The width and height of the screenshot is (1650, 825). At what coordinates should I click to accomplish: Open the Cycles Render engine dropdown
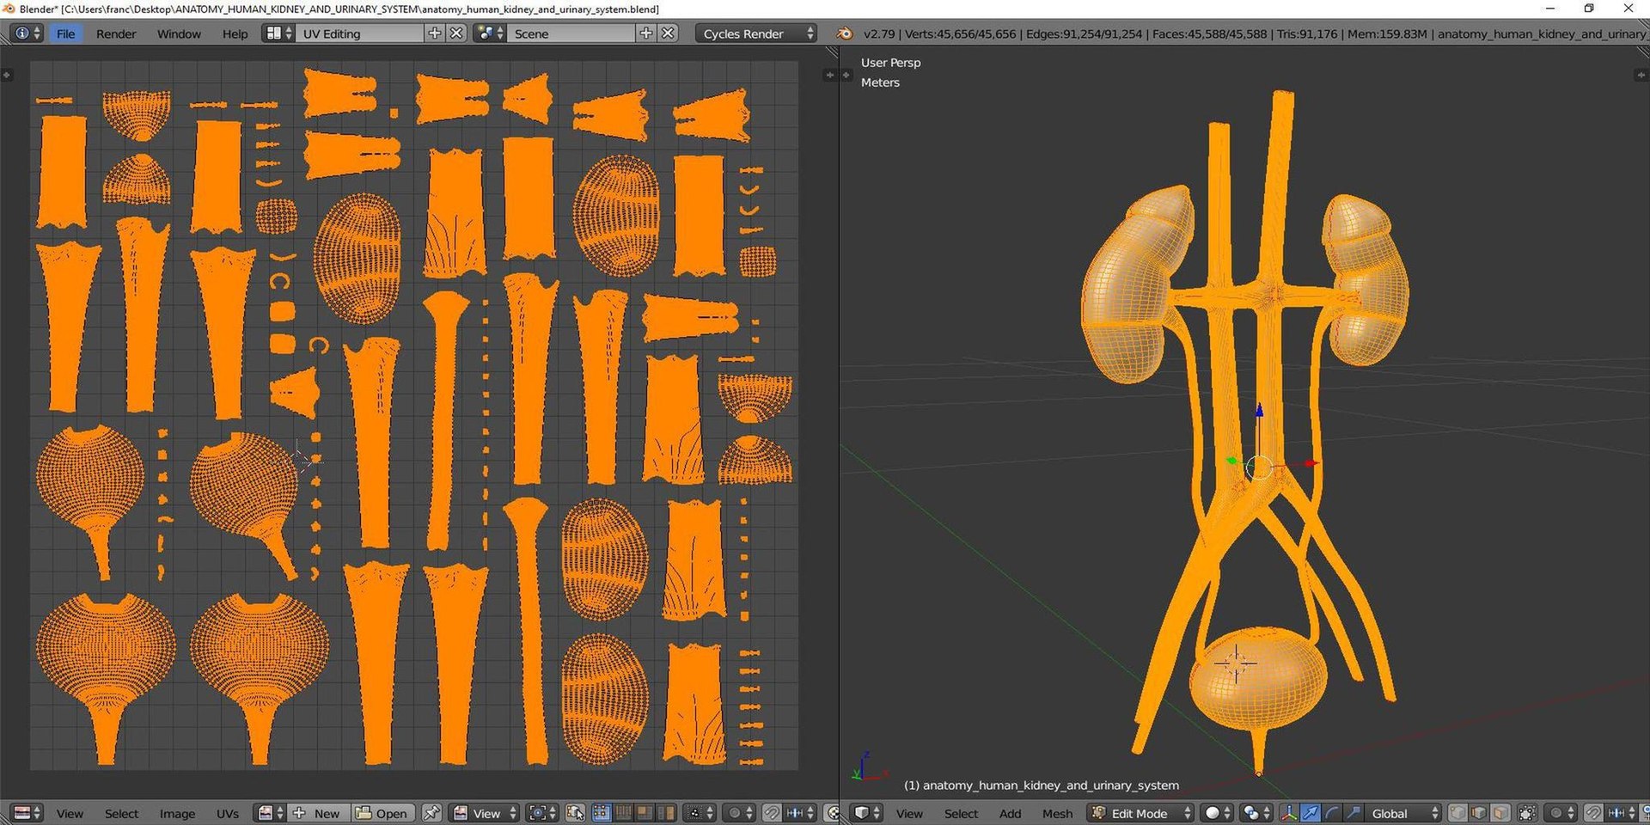pos(756,34)
